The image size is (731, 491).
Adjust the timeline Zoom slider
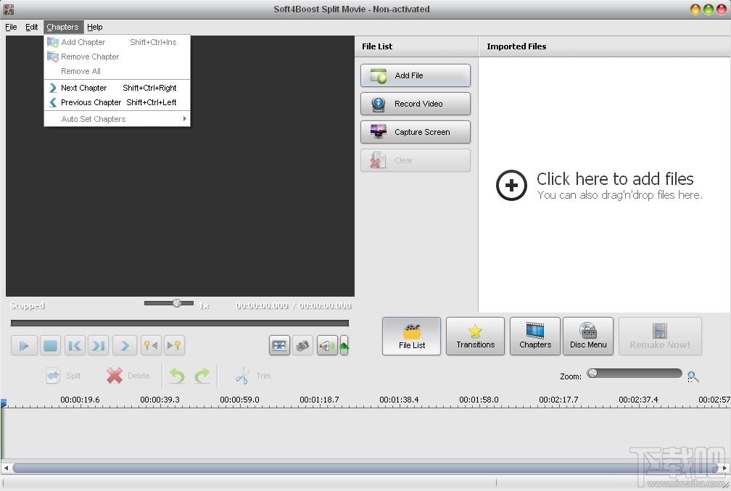(x=635, y=374)
